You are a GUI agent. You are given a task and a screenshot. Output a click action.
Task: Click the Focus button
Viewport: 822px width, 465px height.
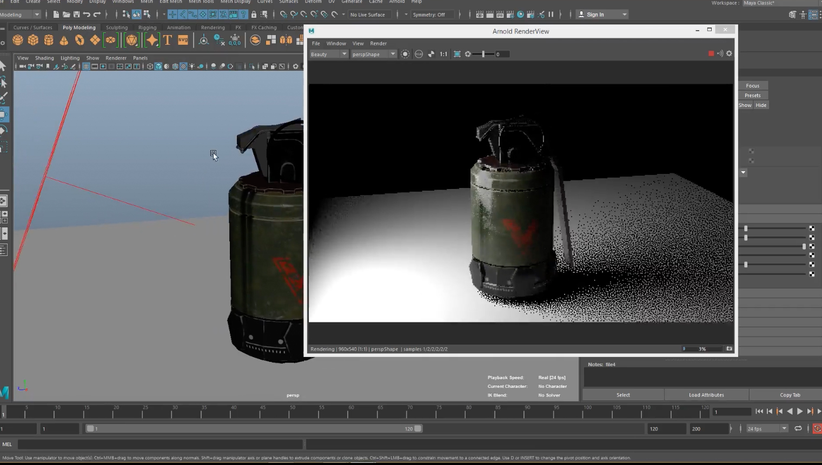point(753,85)
